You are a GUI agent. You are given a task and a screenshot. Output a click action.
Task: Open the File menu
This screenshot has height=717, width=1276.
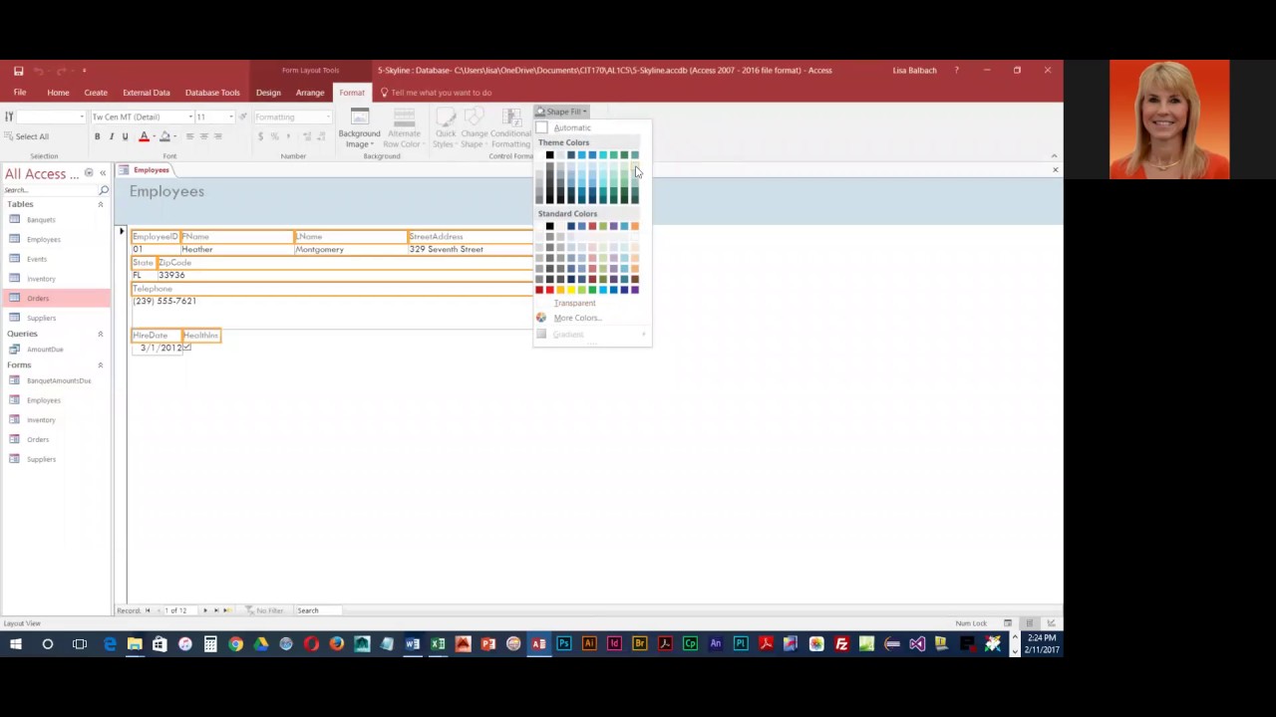point(20,93)
